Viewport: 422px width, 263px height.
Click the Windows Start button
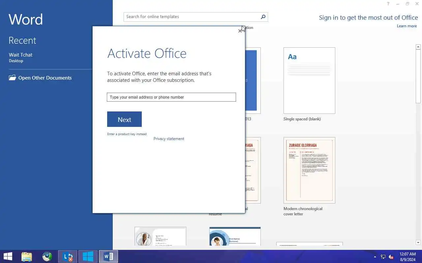[8, 256]
